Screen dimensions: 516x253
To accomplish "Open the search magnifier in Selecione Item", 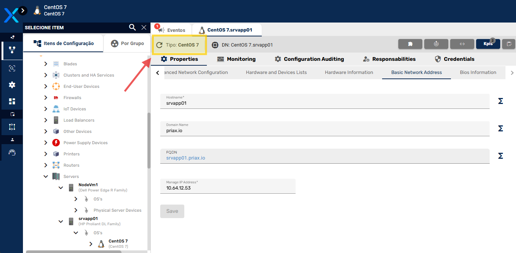I will click(132, 27).
